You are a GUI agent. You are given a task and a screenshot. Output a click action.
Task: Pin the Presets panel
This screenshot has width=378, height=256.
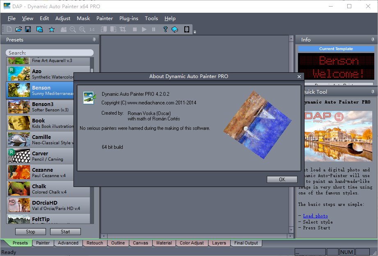coord(94,40)
